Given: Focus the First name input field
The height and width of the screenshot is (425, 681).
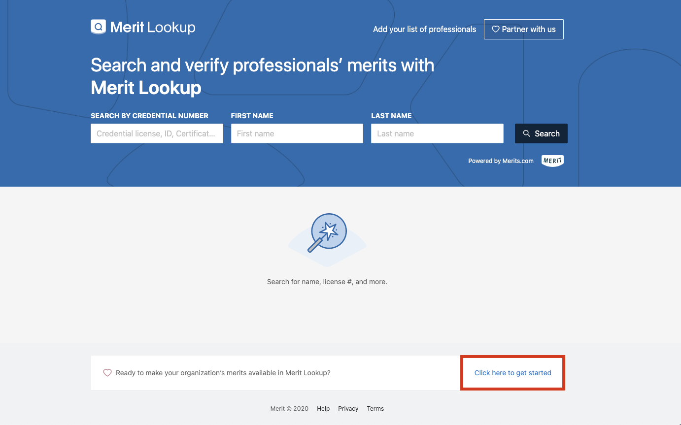Looking at the screenshot, I should (x=297, y=133).
